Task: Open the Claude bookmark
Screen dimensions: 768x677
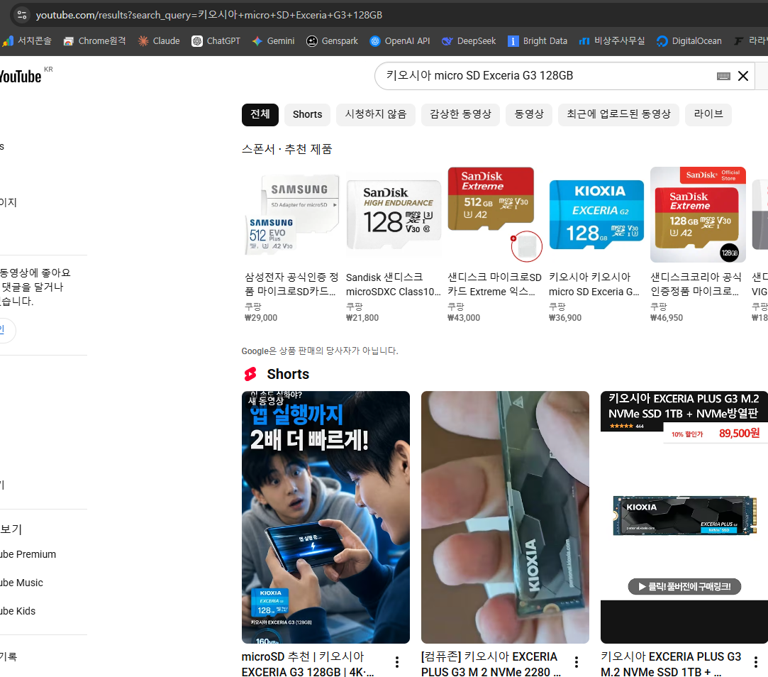Action: coord(159,40)
